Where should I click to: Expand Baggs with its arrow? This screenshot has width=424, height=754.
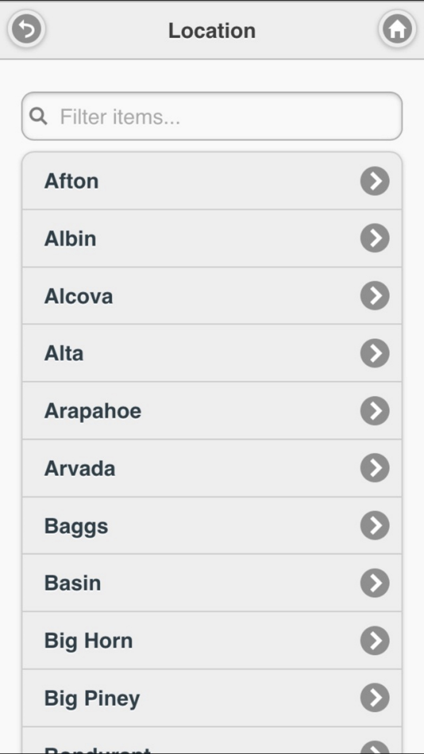click(x=375, y=526)
